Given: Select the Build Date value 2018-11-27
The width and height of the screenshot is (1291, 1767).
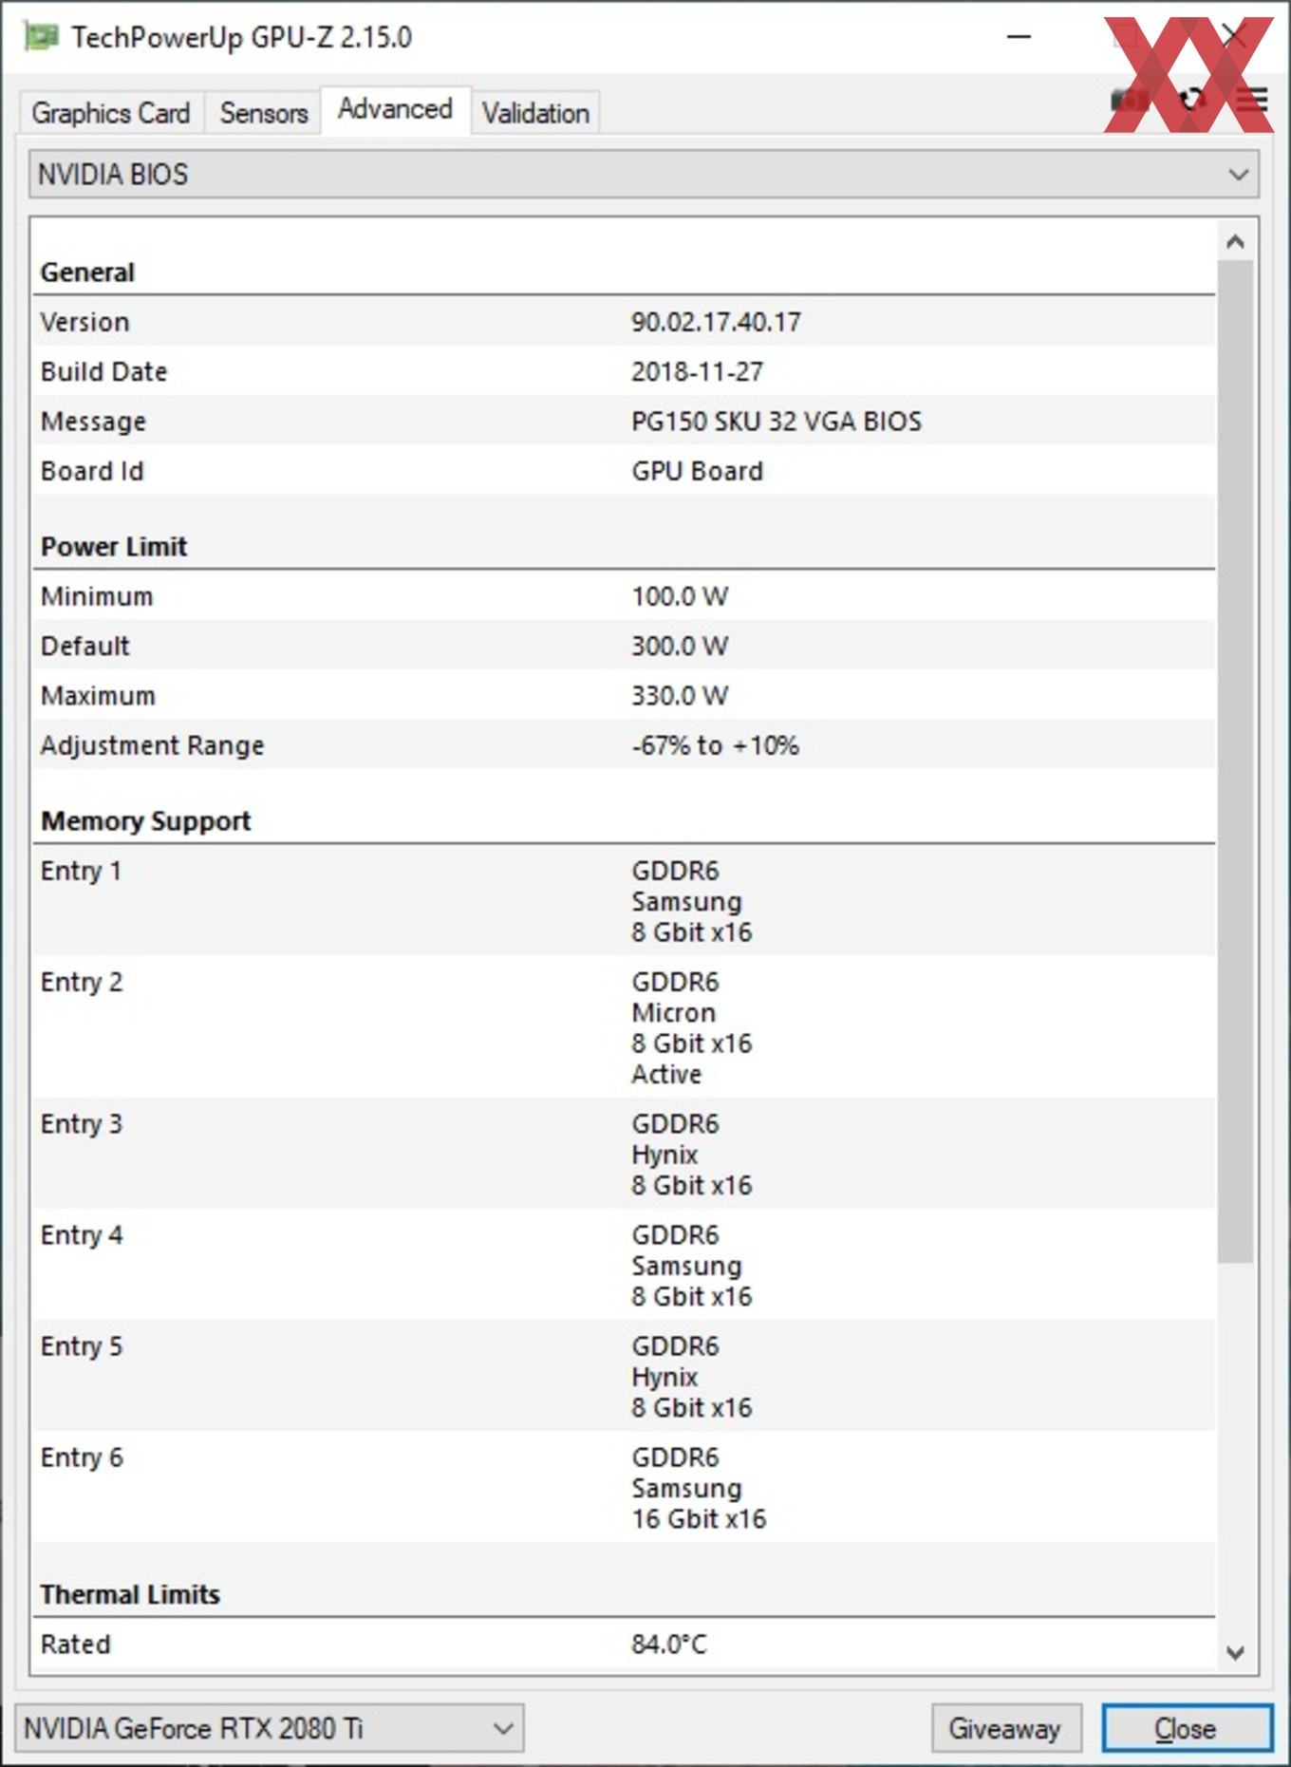Looking at the screenshot, I should [697, 371].
